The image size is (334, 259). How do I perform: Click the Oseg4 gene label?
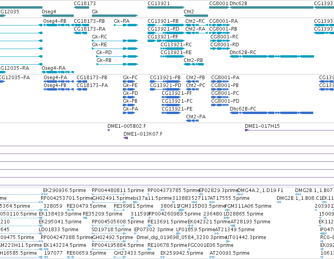point(49,11)
